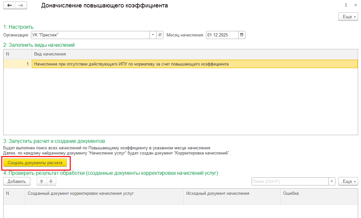Click the УК "Престиж" organization field
Screen dimensions: 361x218
(90, 35)
